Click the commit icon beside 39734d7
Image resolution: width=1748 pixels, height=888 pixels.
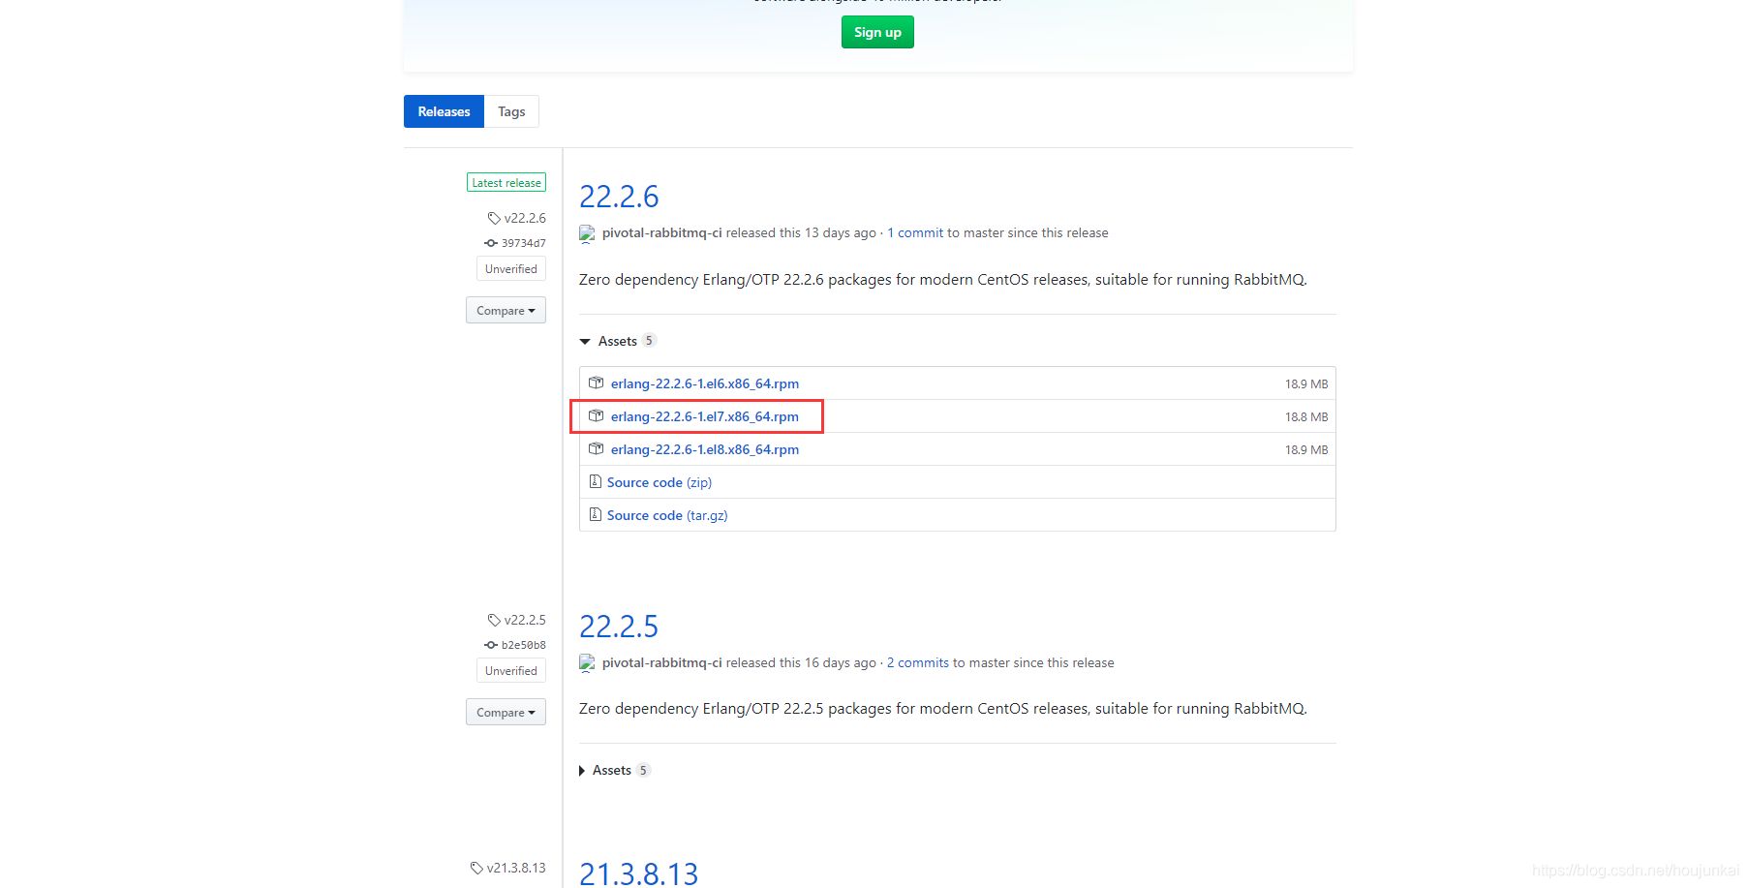pyautogui.click(x=491, y=243)
